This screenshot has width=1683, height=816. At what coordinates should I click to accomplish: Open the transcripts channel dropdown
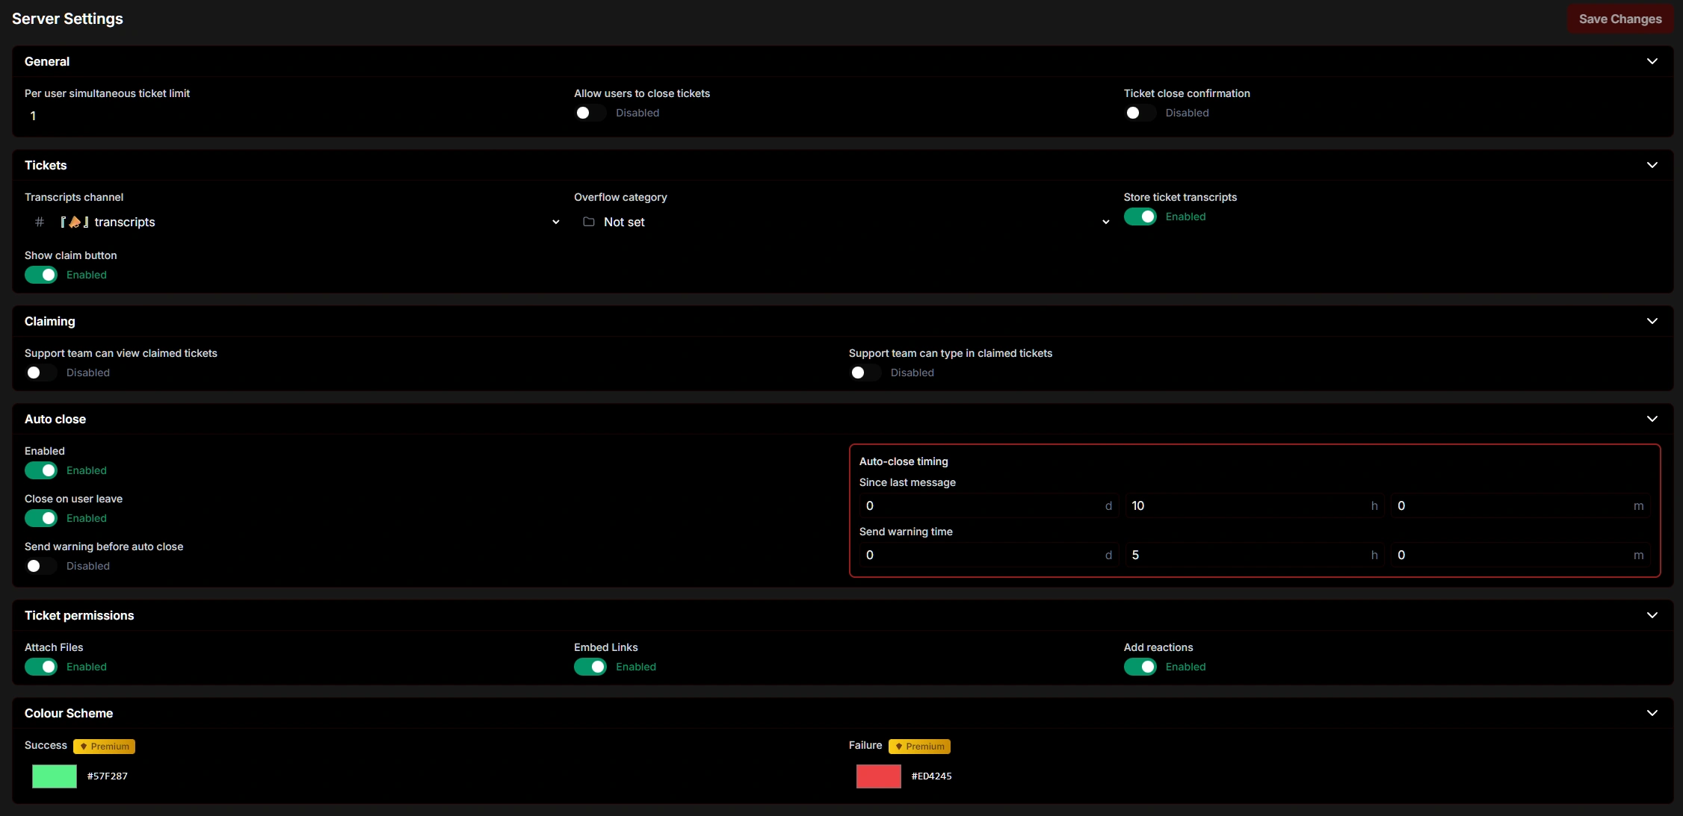(555, 222)
